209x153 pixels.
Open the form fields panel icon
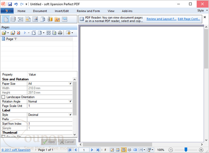[20, 19]
